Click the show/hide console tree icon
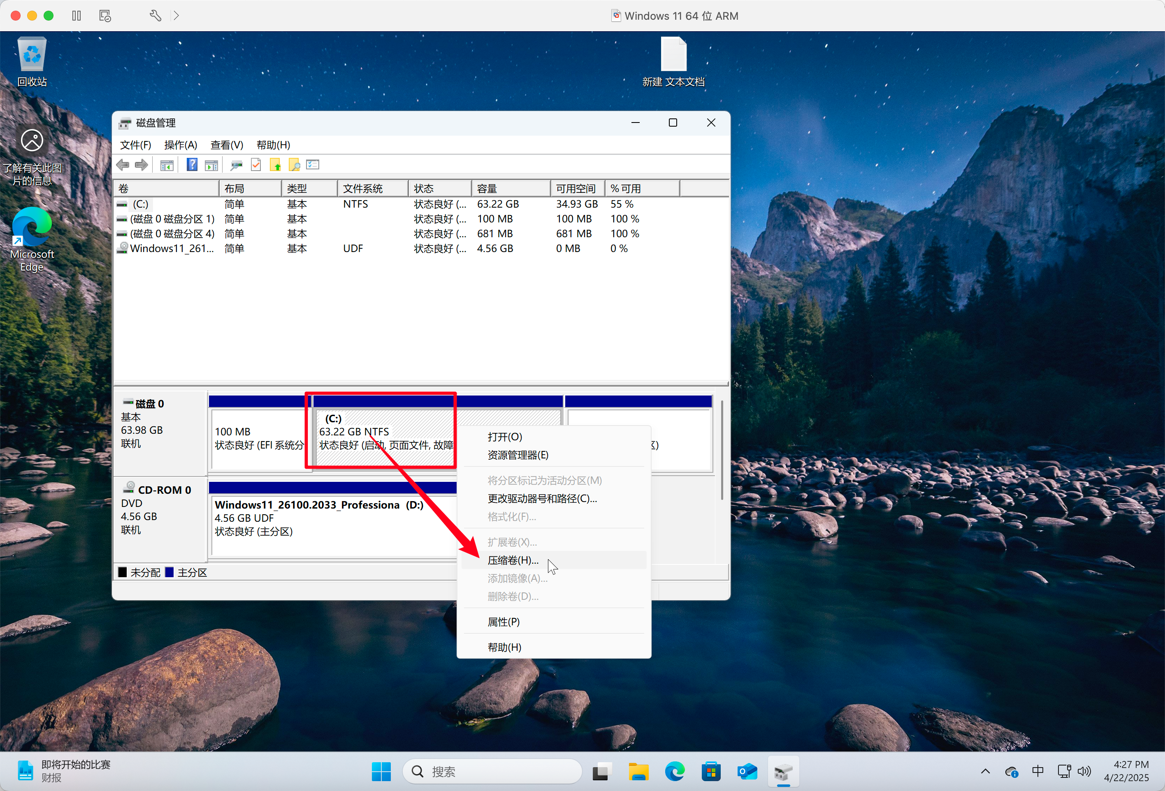 167,165
